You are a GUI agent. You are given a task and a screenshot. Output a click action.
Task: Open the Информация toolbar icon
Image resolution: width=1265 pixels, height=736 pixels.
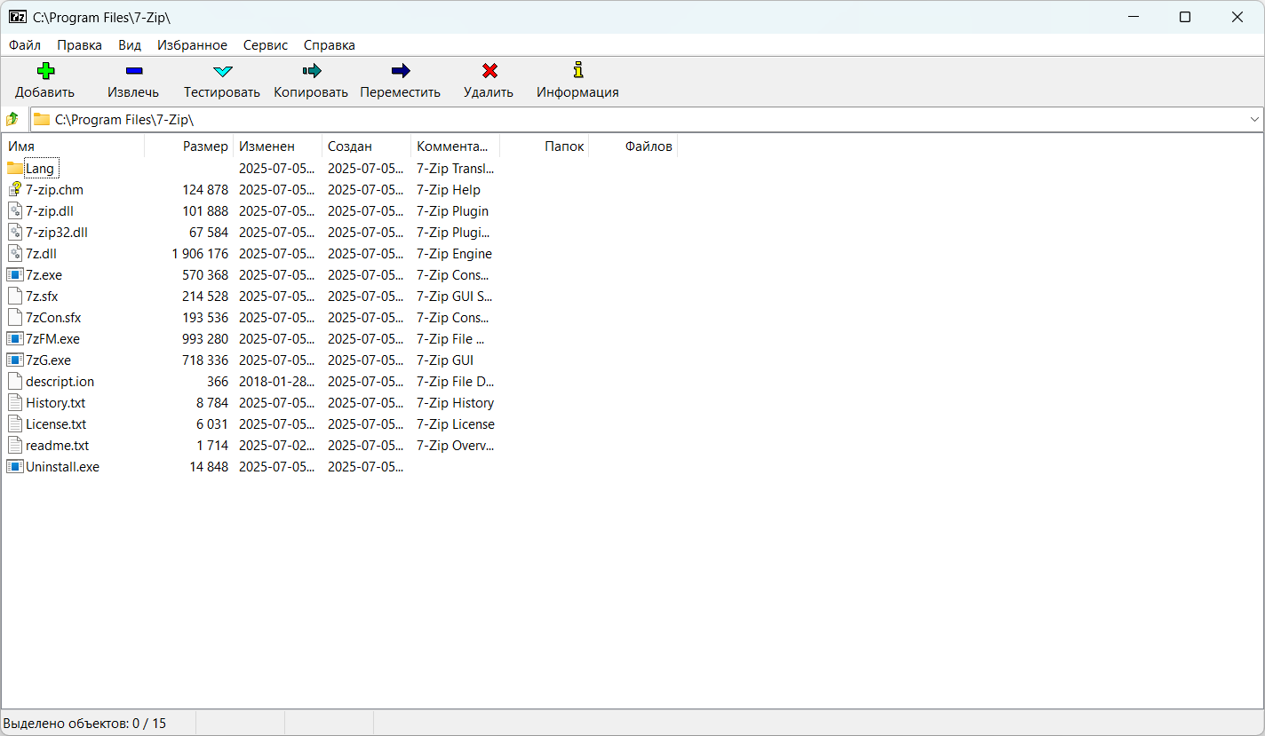point(577,71)
